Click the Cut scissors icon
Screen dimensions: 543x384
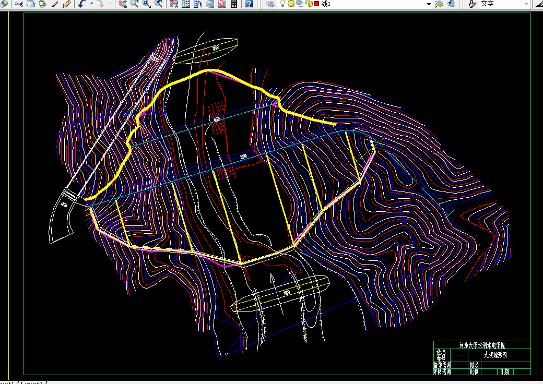pos(19,4)
